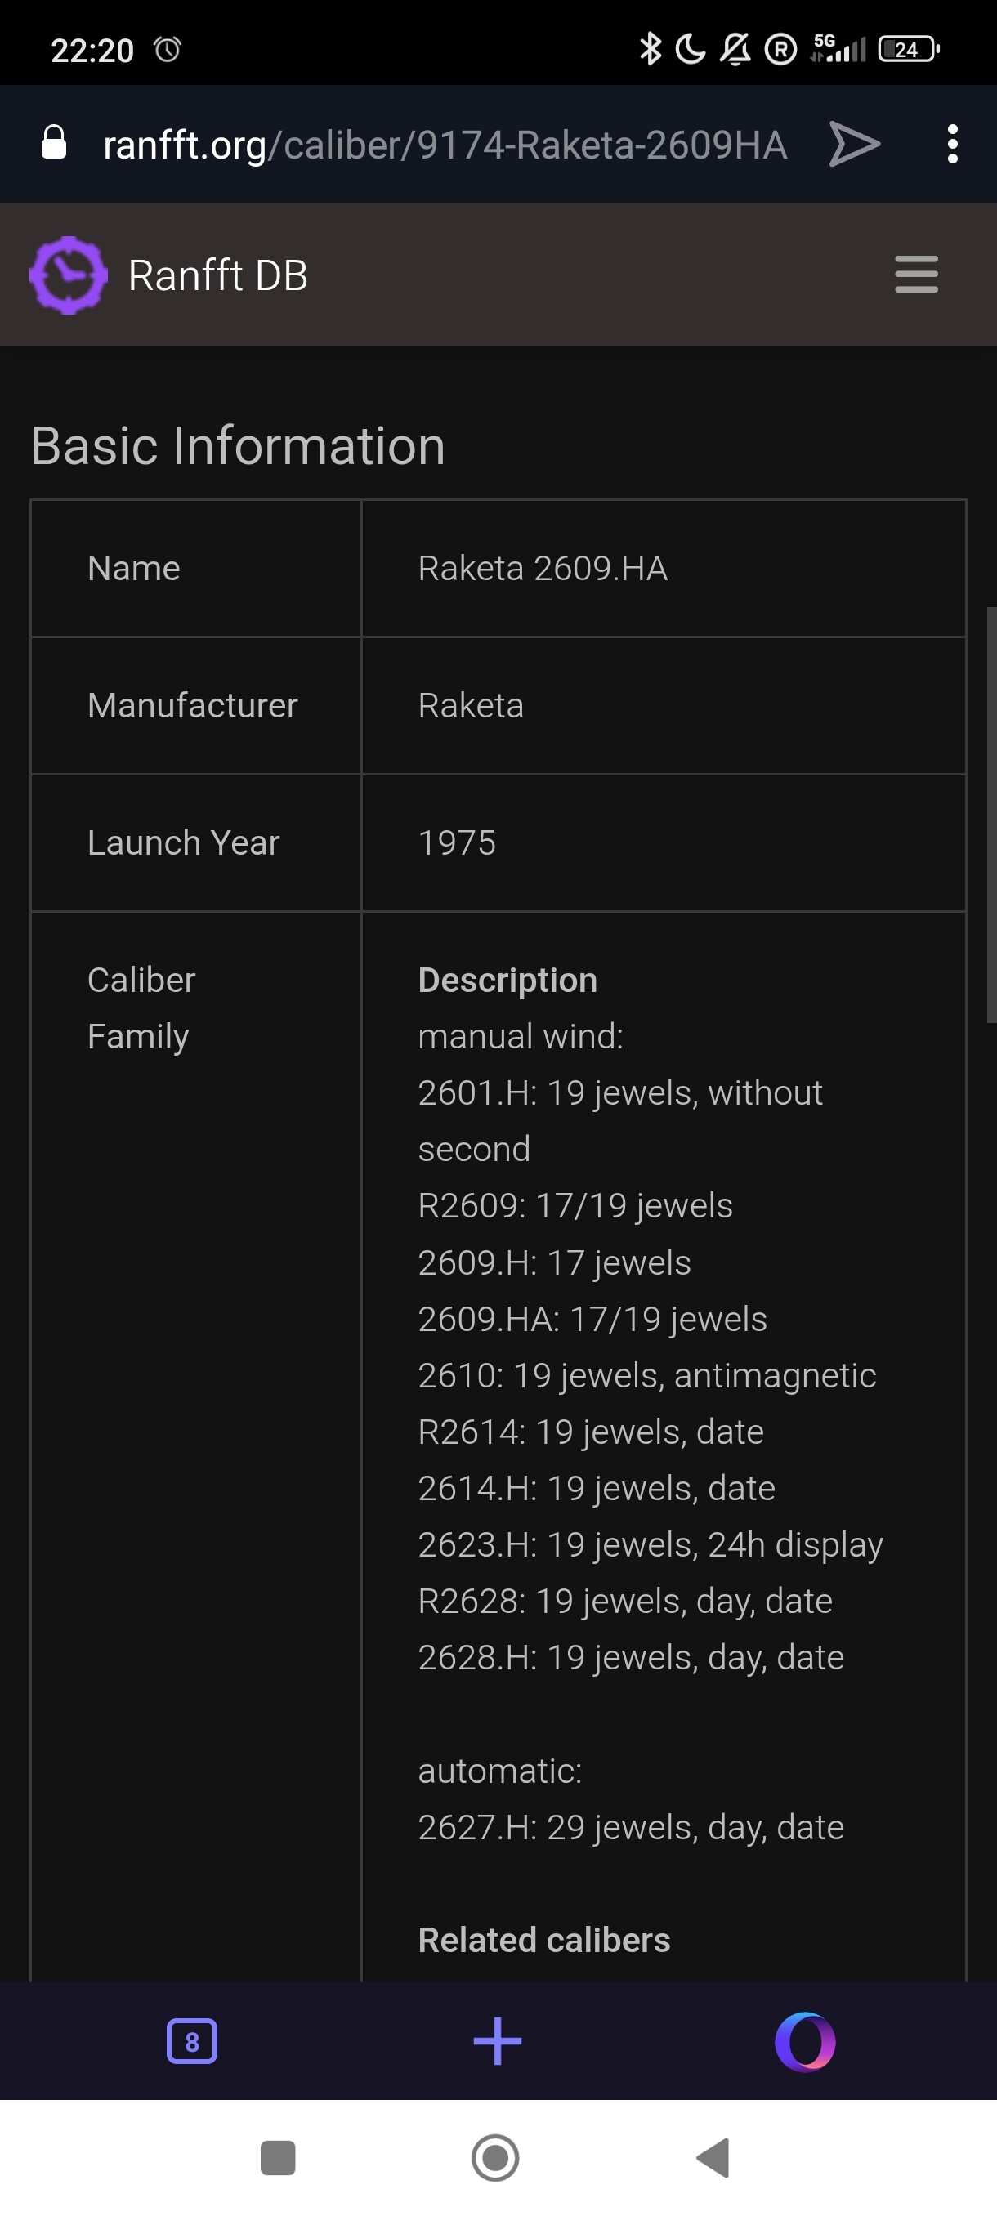Add a new tab with plus button

[497, 2041]
